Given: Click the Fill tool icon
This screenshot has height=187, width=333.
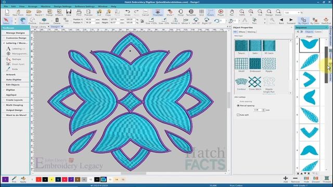Looking at the screenshot, I should pos(23,21).
